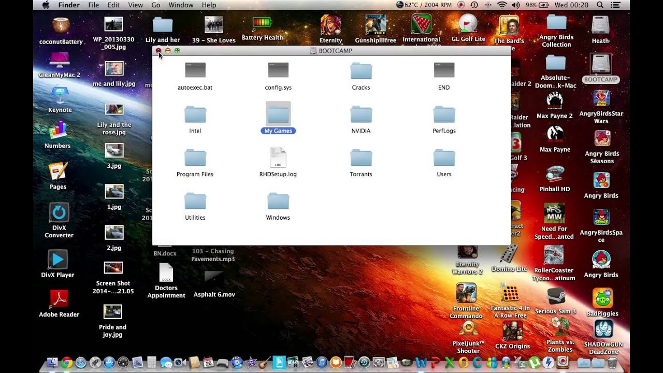Open Asphalt 6.mov on the desktop
The image size is (663, 373).
(x=214, y=277)
